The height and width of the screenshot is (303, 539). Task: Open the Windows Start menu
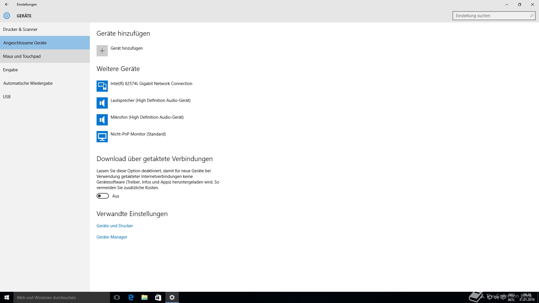[x=7, y=297]
